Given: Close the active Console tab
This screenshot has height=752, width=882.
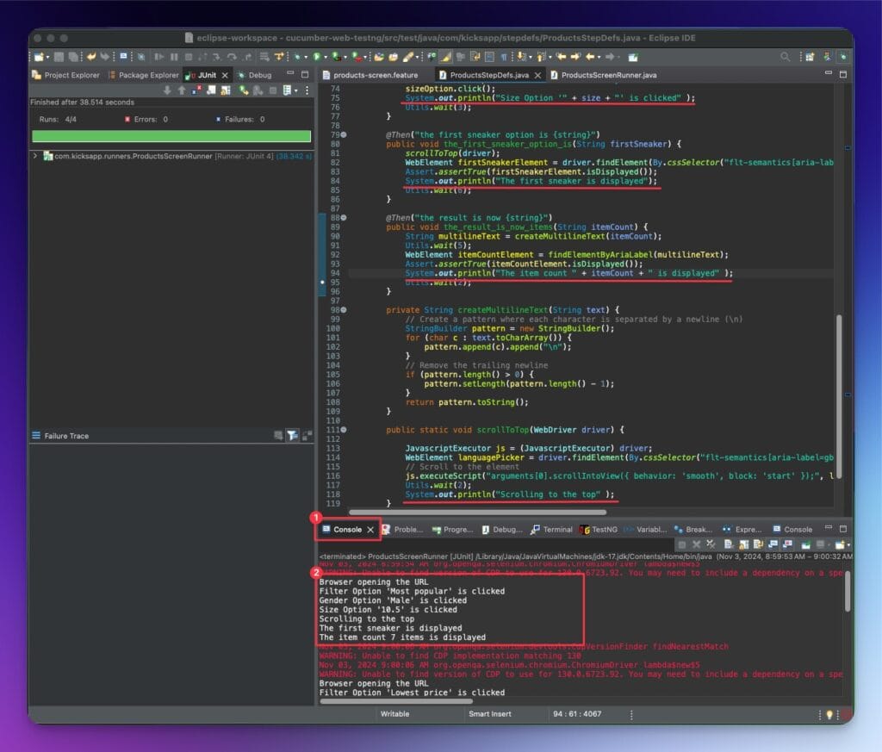Looking at the screenshot, I should click(370, 529).
